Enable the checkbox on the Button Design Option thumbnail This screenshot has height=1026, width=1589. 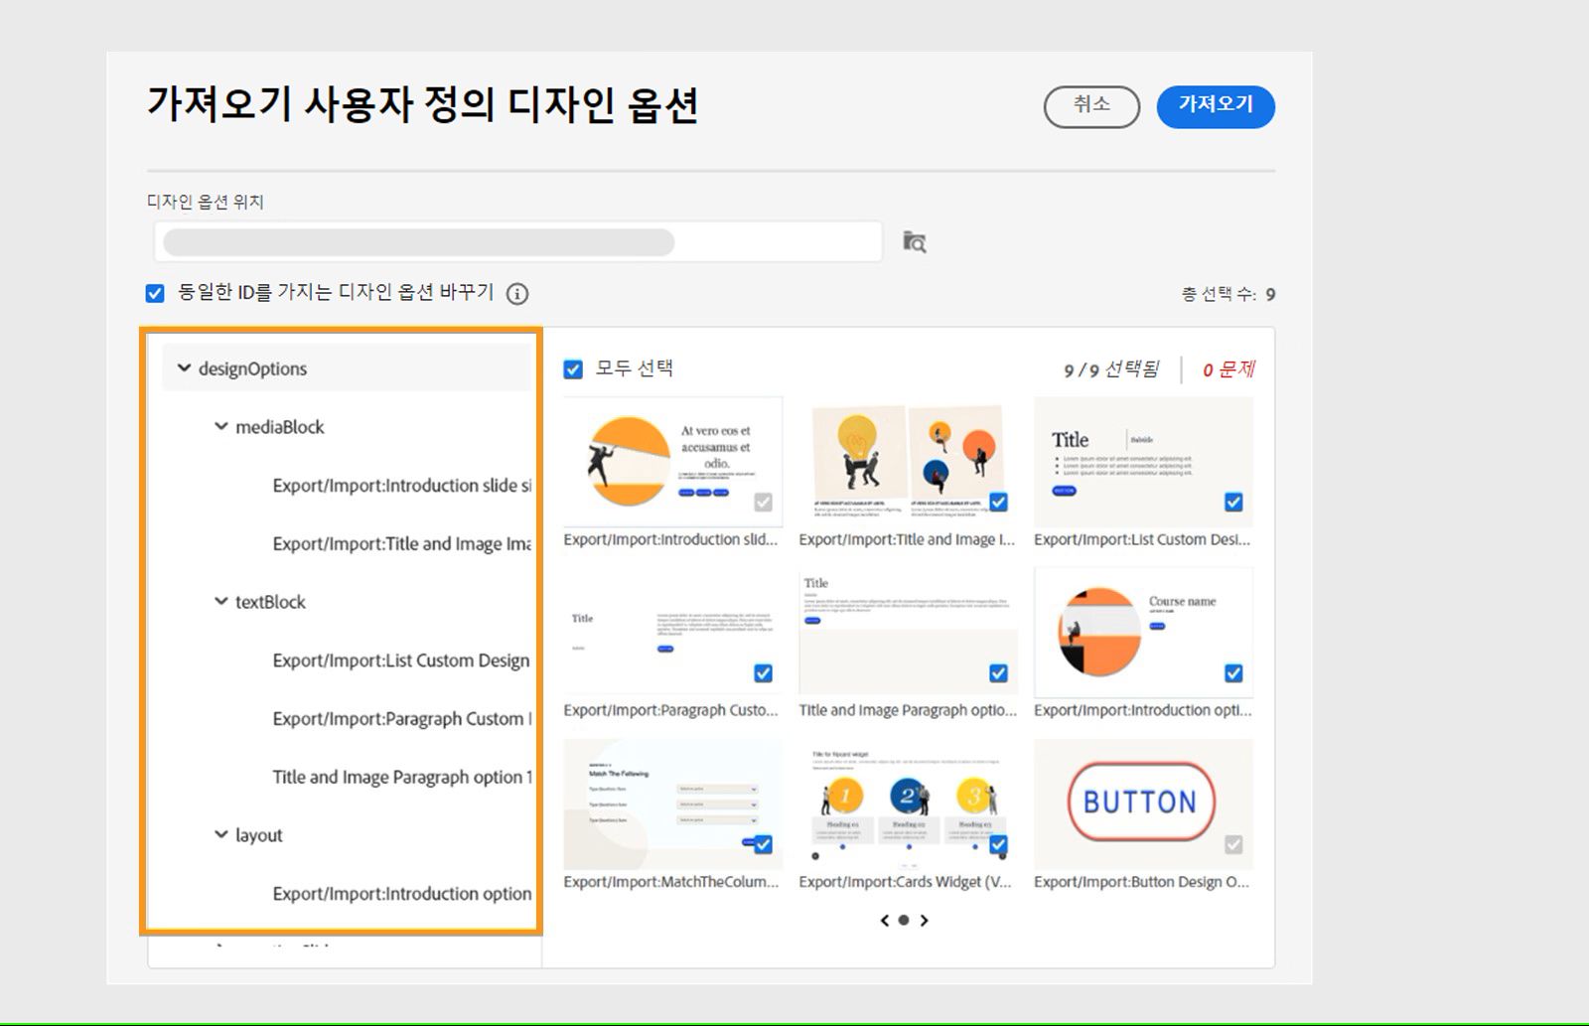1233,843
